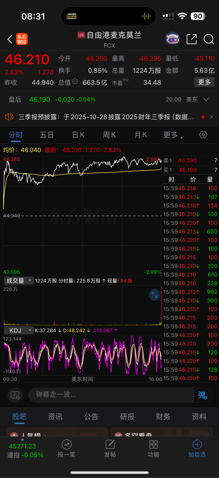This screenshot has width=219, height=478.
Task: Tap the US market flag badge
Action: click(x=81, y=35)
